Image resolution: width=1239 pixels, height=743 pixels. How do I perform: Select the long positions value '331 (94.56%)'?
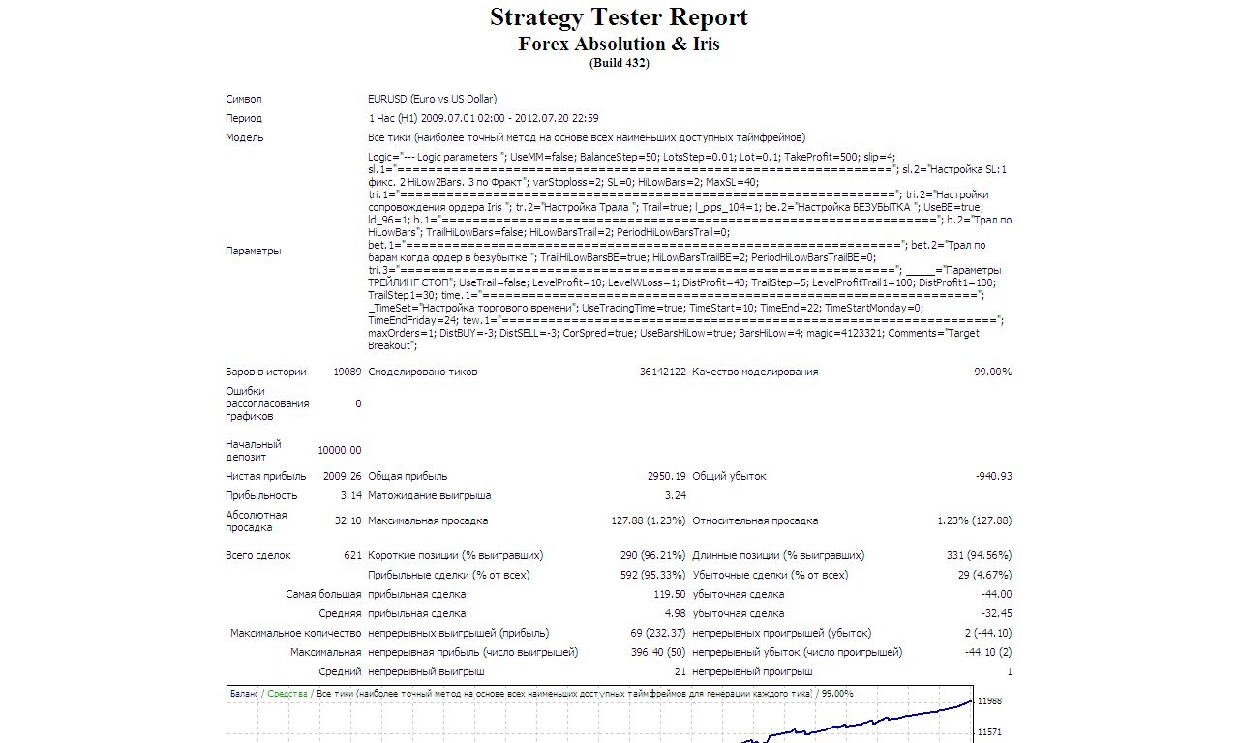[979, 555]
